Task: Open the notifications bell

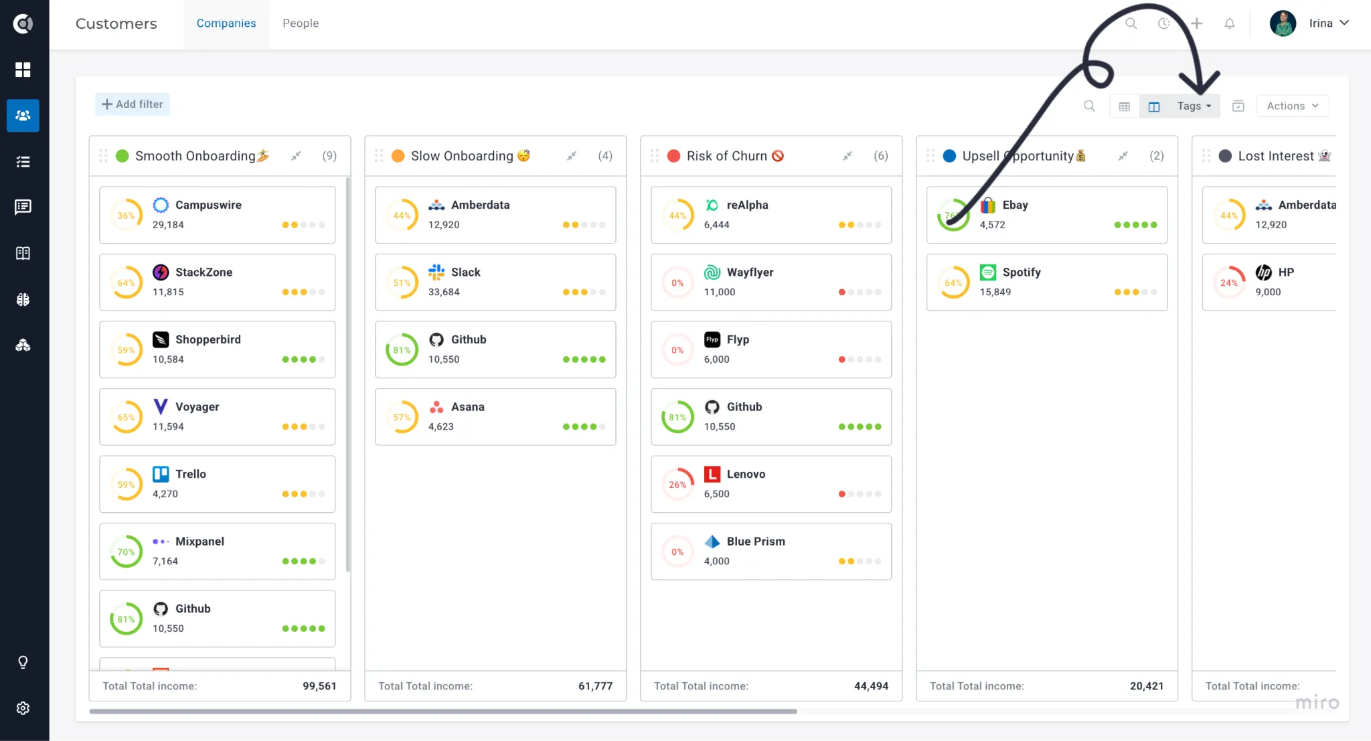Action: (1230, 23)
